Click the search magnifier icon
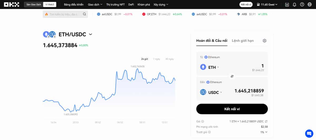Screen dimensions: 316x140 click(85, 14)
